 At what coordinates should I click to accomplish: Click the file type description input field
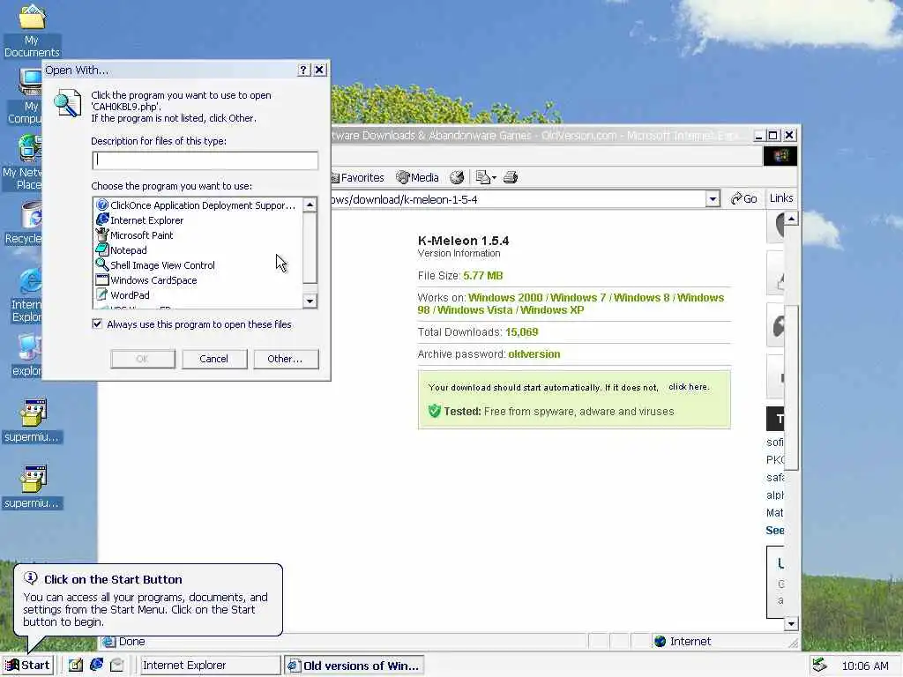pos(205,160)
